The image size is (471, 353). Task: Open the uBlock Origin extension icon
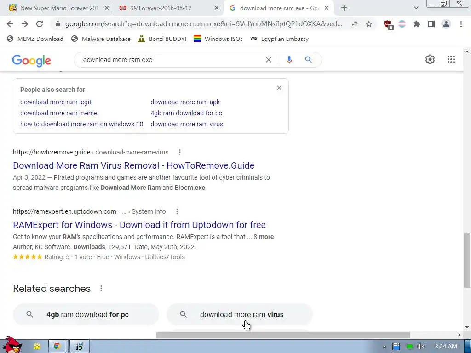pyautogui.click(x=388, y=25)
